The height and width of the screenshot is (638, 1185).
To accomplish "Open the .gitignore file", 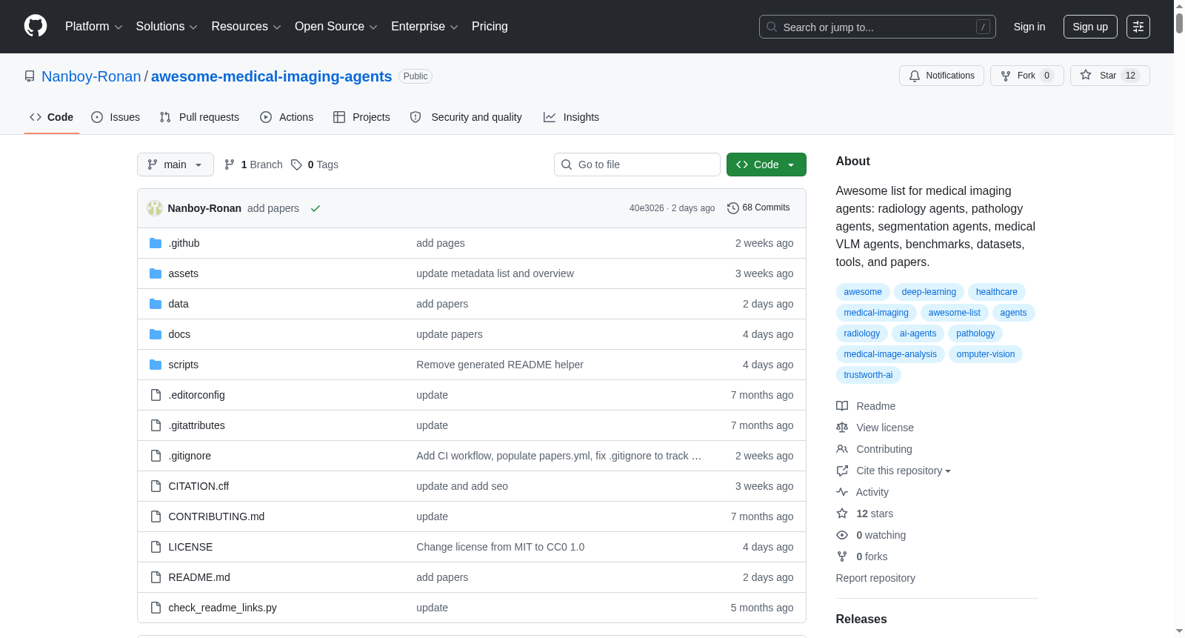I will pyautogui.click(x=190, y=456).
